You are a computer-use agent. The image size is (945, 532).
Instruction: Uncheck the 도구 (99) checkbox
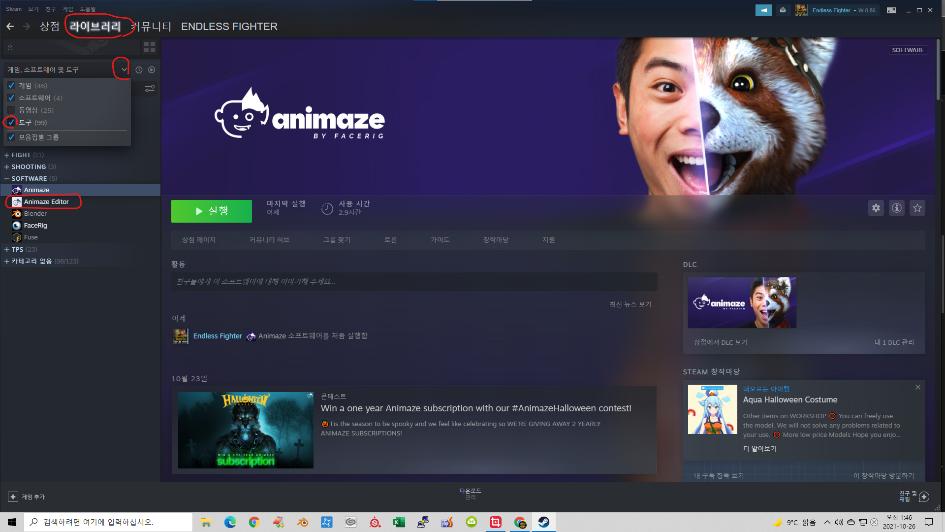pyautogui.click(x=11, y=123)
